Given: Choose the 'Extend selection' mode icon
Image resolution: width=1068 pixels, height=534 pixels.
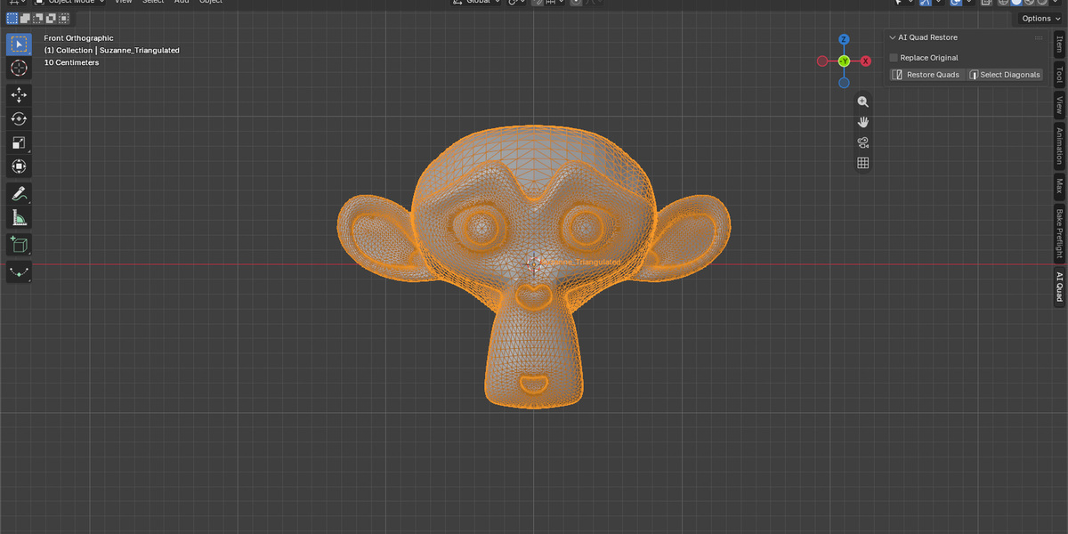Looking at the screenshot, I should pos(25,18).
